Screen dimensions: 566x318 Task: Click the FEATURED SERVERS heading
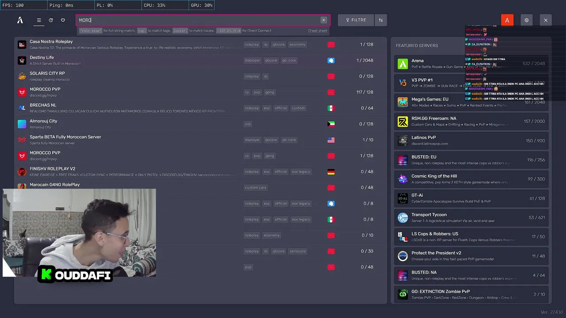pos(417,45)
